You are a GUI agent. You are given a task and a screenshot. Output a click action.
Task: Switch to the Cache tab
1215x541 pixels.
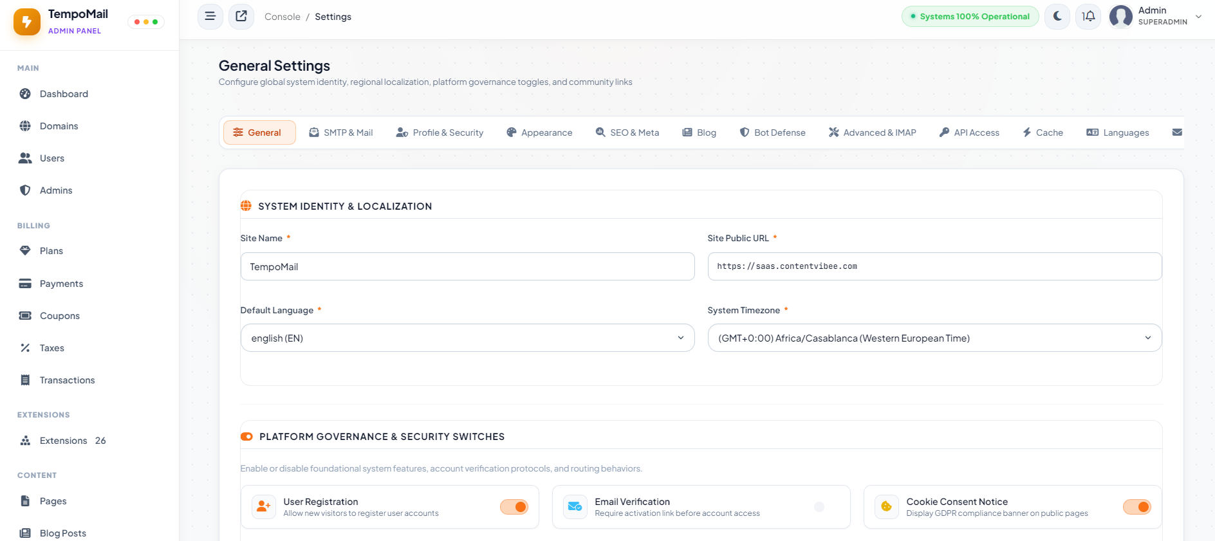pos(1043,133)
